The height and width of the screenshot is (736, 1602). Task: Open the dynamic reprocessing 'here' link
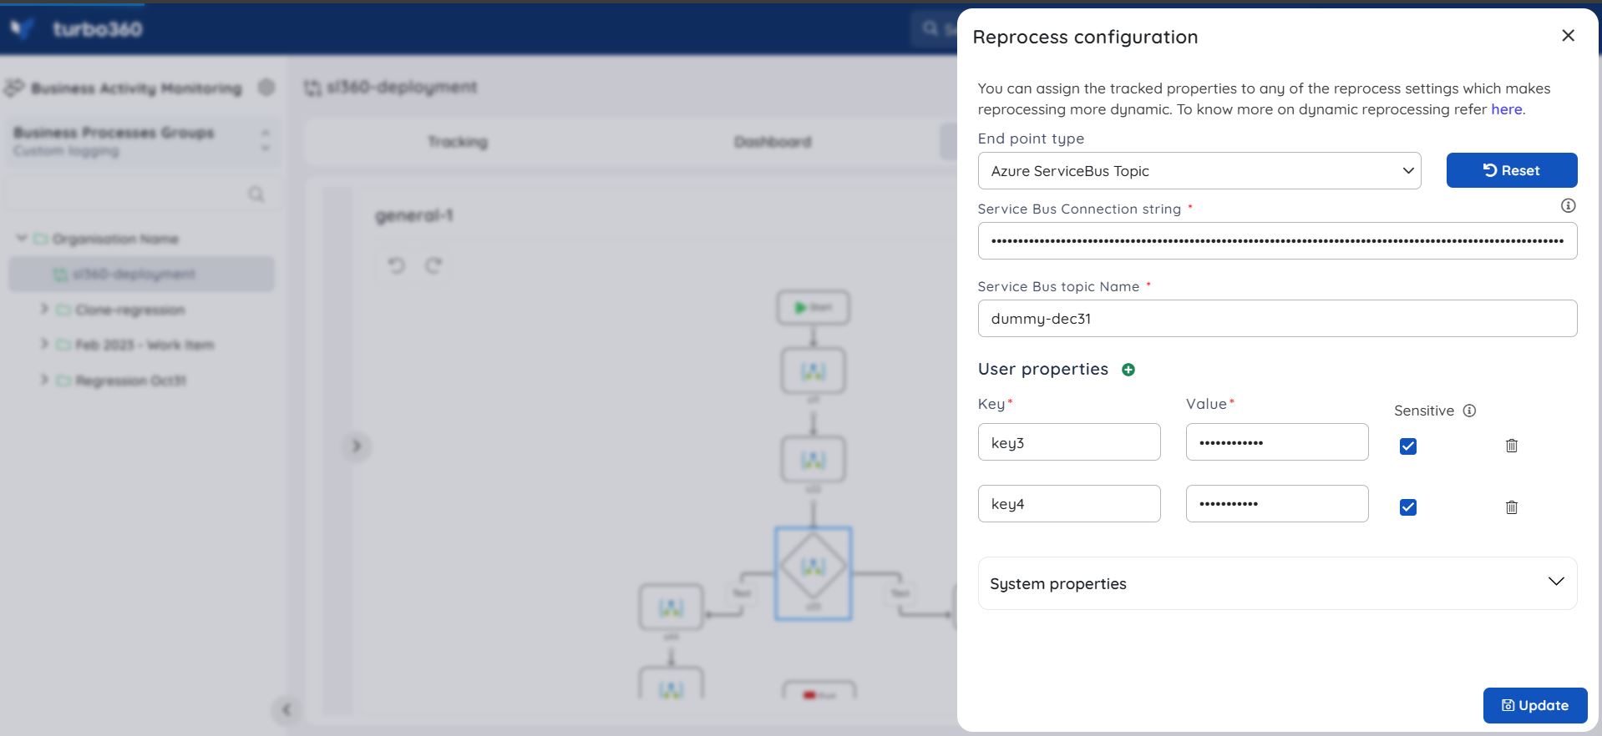(x=1506, y=109)
